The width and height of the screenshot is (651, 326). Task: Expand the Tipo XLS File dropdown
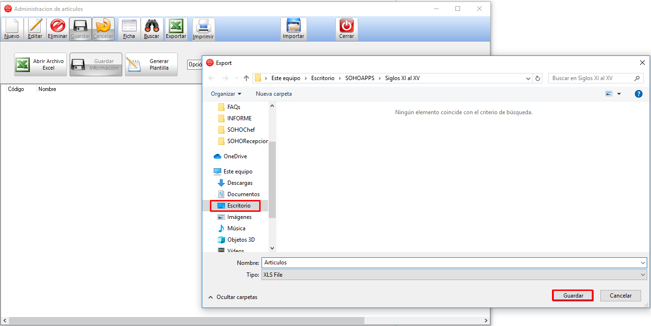click(454, 274)
